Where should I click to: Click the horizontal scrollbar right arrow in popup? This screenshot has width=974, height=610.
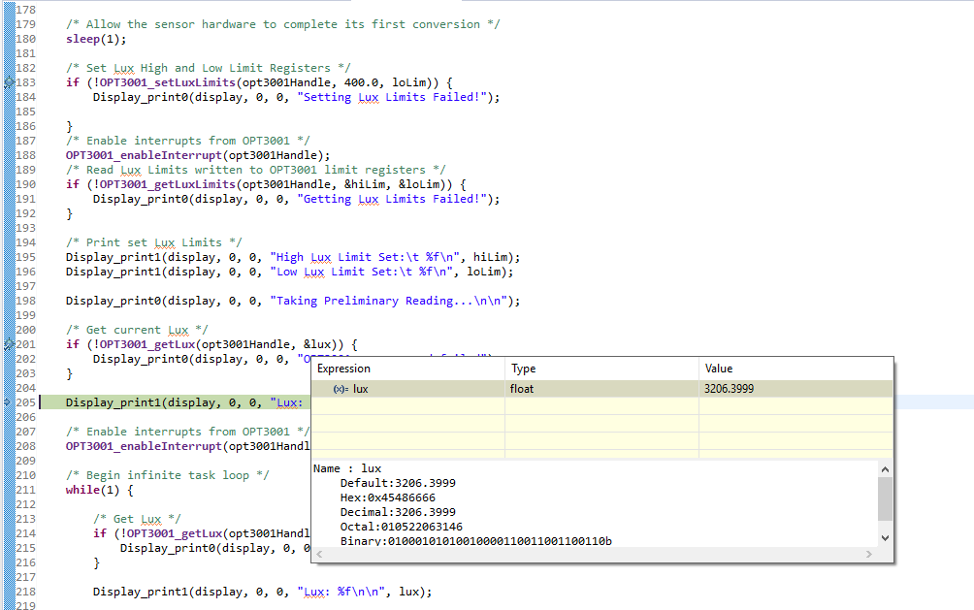[x=869, y=554]
